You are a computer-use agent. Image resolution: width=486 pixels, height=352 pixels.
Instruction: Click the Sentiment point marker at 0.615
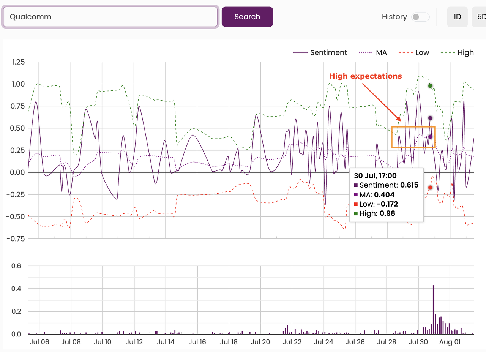coord(430,118)
